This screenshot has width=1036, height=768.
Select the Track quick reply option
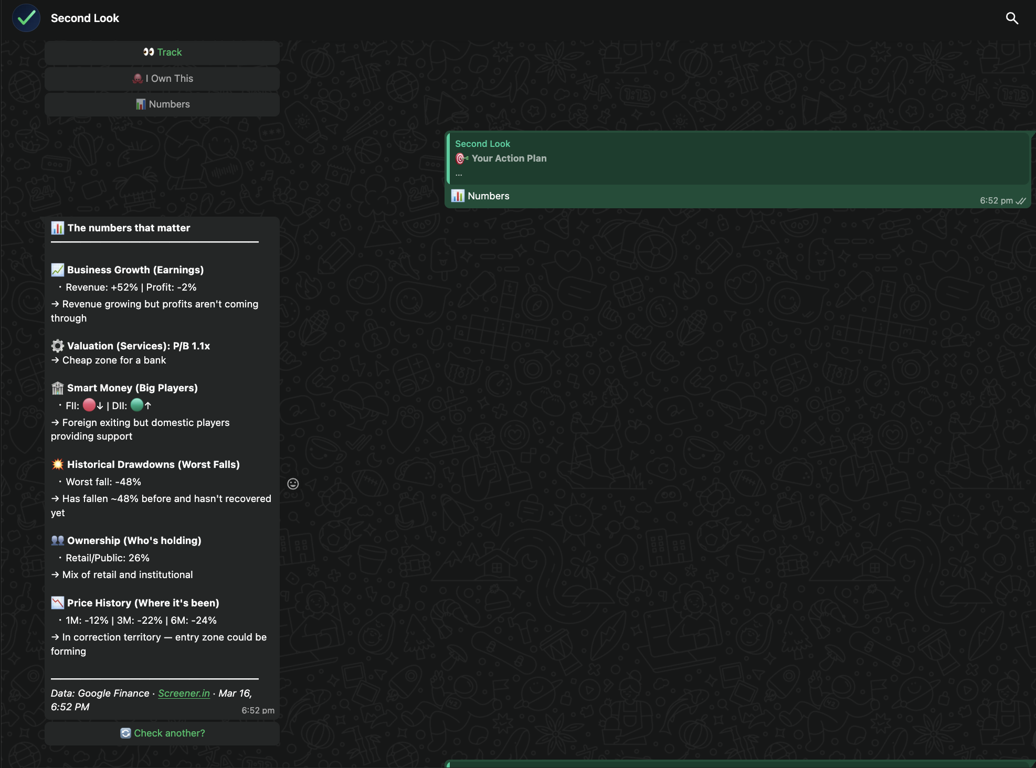162,52
